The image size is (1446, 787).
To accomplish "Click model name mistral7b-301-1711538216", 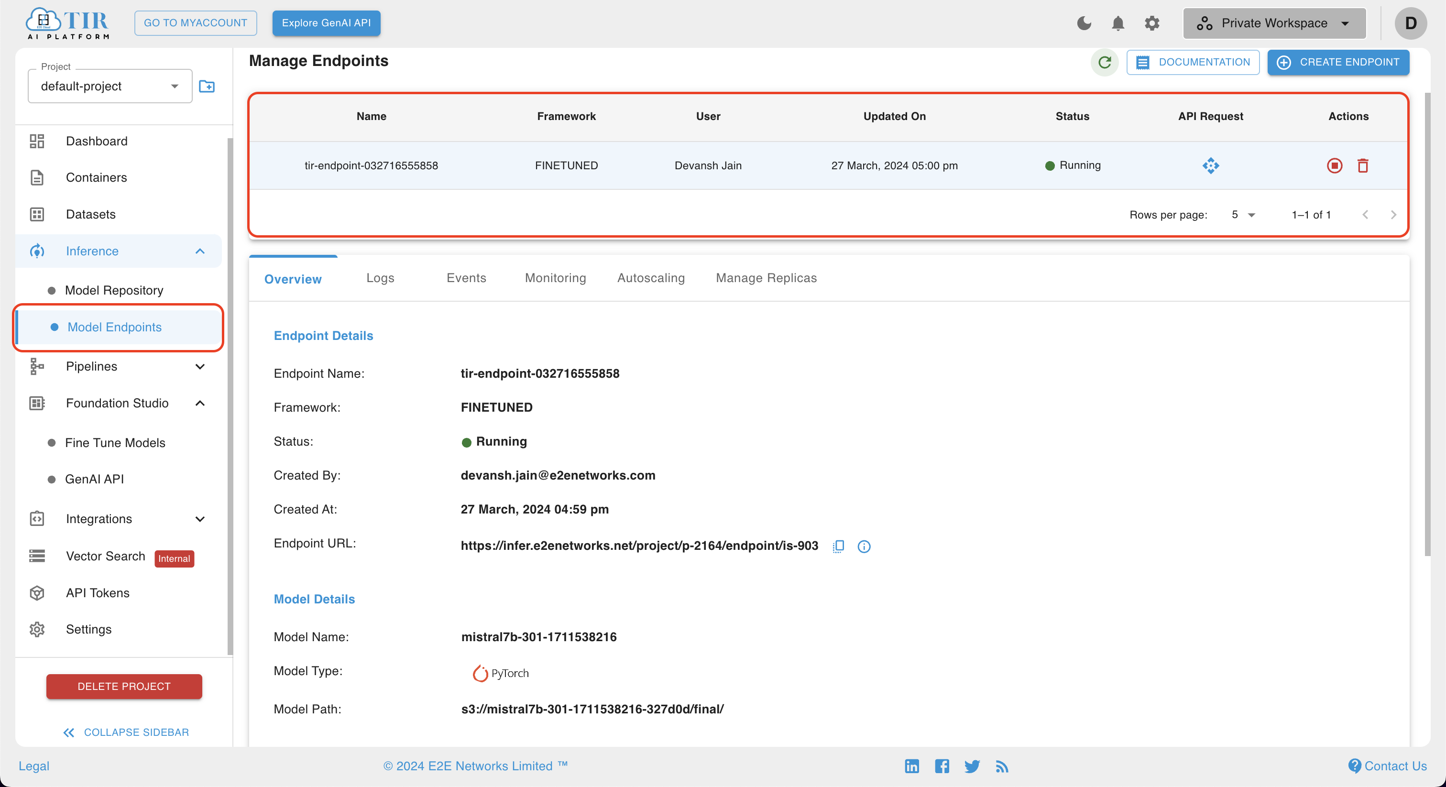I will tap(538, 636).
